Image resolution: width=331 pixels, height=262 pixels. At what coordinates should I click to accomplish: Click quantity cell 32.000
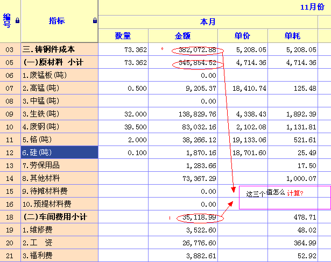click(x=123, y=114)
